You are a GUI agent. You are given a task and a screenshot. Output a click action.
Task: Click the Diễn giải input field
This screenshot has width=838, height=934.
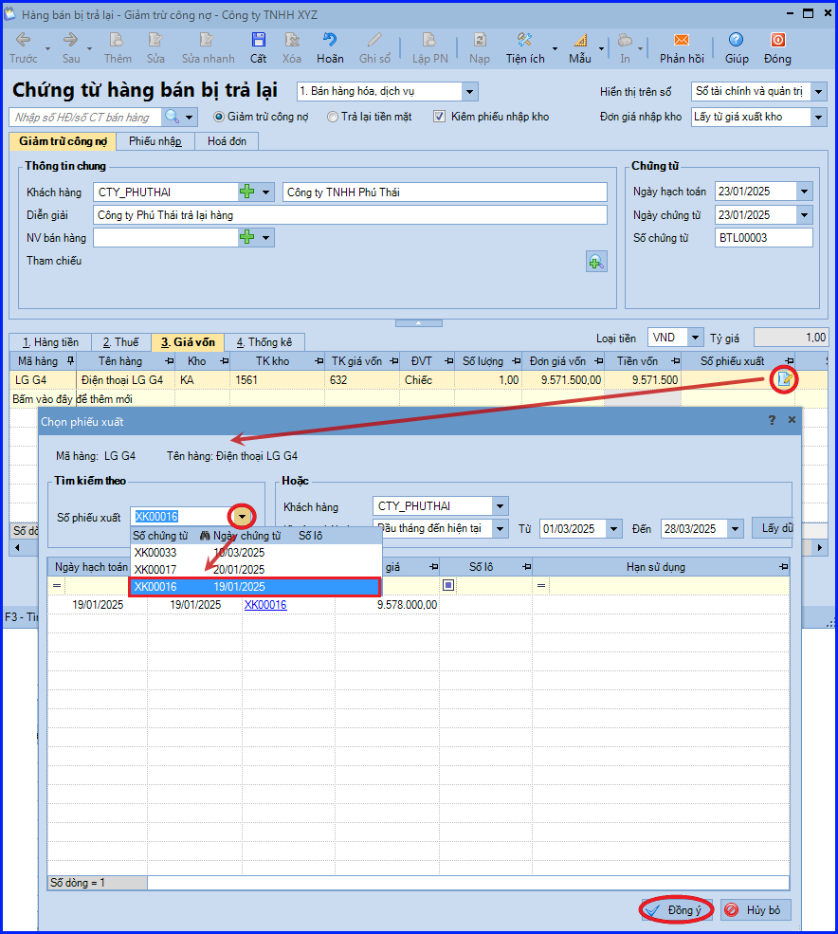point(350,215)
